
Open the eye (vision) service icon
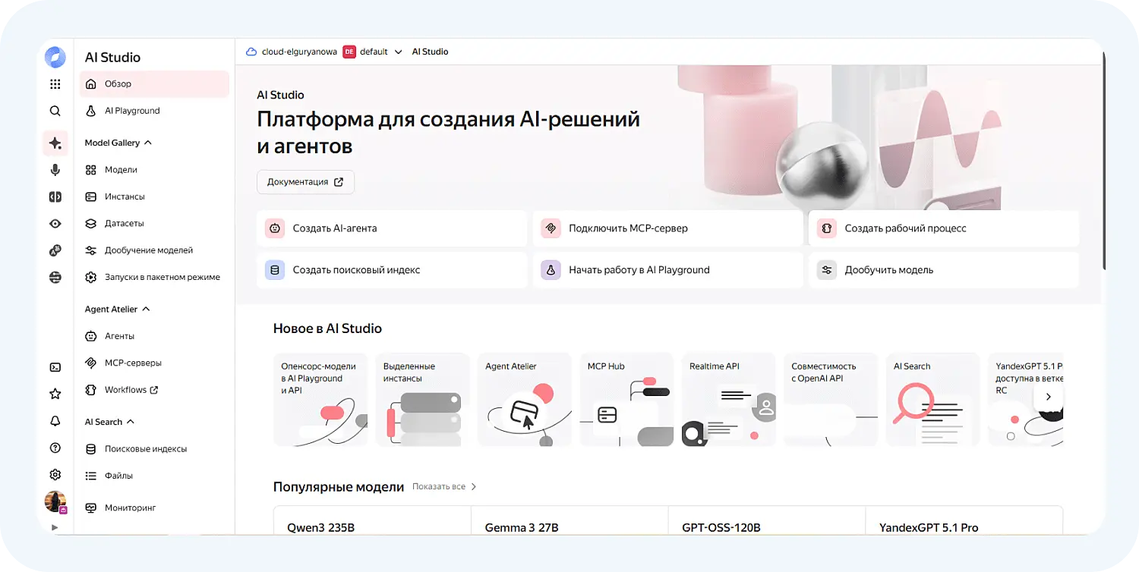[x=55, y=223]
